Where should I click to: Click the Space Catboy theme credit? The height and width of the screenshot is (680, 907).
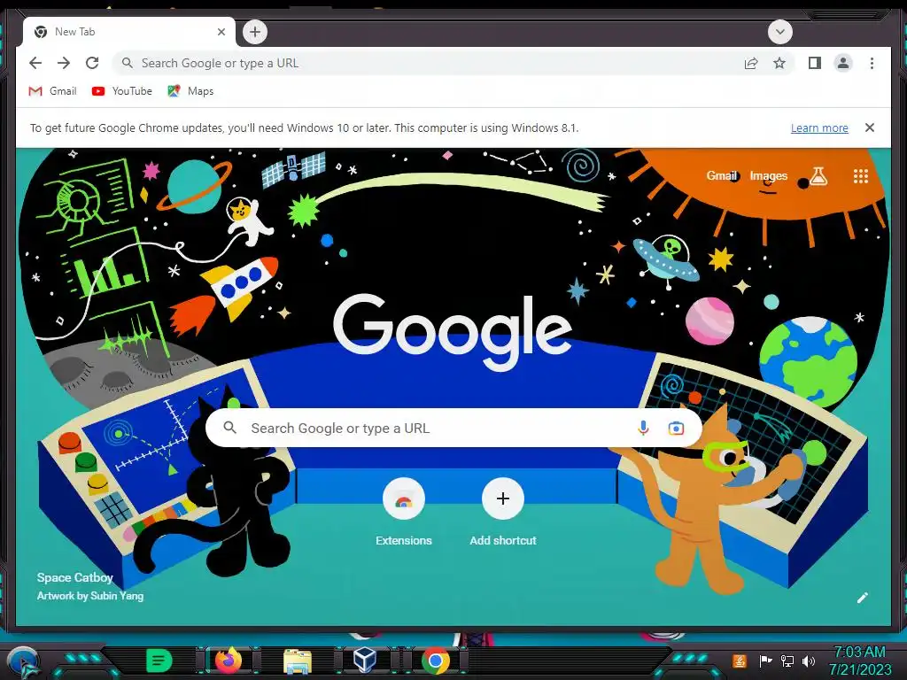click(x=74, y=577)
